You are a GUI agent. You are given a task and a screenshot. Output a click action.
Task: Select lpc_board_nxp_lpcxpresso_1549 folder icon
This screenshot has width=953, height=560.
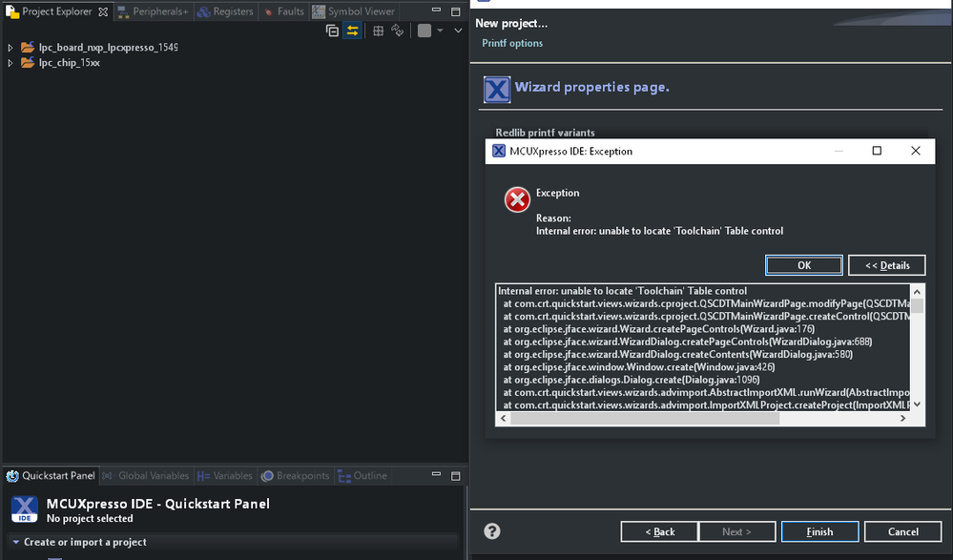coord(28,47)
